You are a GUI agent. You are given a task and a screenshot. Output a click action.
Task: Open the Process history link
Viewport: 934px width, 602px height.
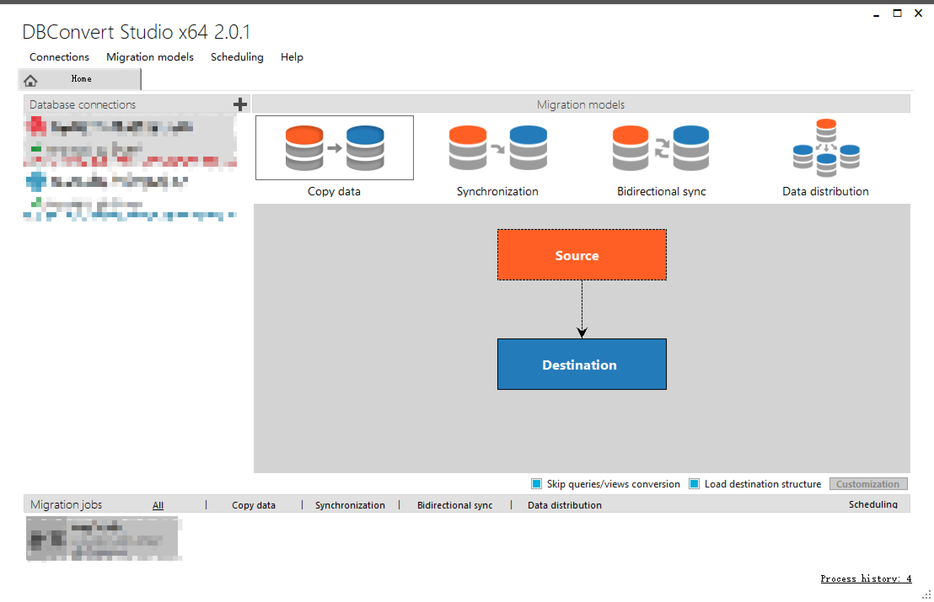866,579
